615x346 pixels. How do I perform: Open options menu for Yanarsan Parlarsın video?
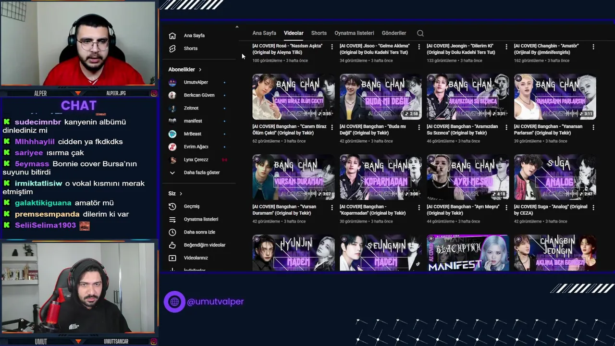pos(593,127)
